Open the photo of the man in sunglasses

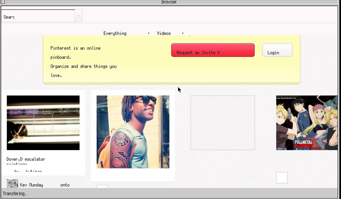point(133,132)
